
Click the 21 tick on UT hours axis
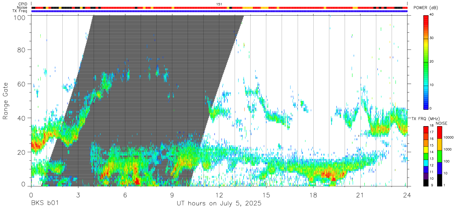click(360, 195)
